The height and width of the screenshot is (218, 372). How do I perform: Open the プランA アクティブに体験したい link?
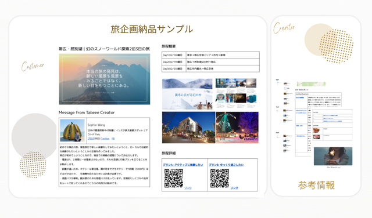183,165
